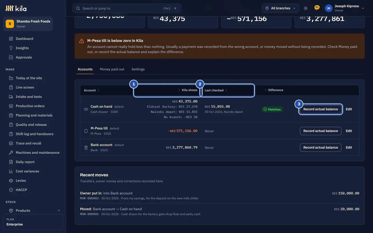This screenshot has width=373, height=233.
Task: Open Daily report page
Action: [33, 162]
